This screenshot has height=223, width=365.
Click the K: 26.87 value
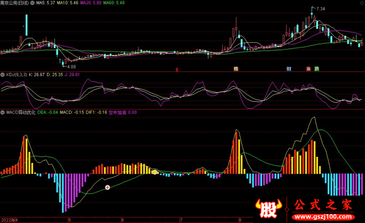[36, 75]
